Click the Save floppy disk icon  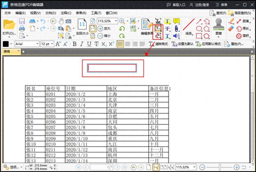coord(22,21)
